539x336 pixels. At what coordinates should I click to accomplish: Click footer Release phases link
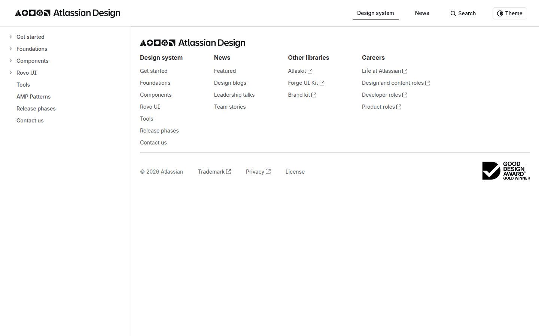click(x=159, y=131)
